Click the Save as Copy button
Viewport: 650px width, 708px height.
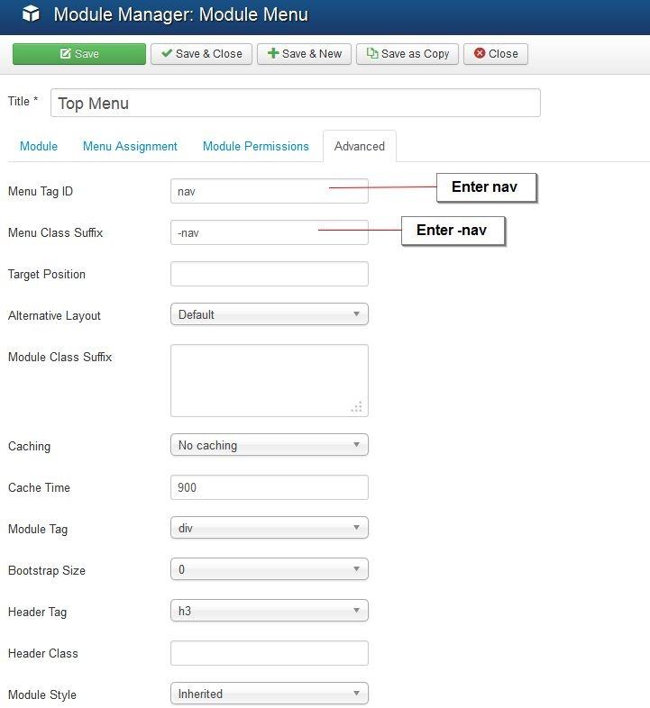[x=407, y=54]
